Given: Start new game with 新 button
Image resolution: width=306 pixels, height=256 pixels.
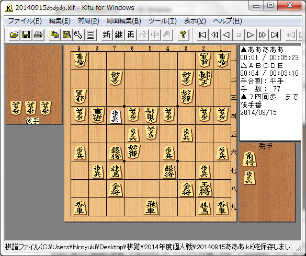Looking at the screenshot, I should click(107, 35).
